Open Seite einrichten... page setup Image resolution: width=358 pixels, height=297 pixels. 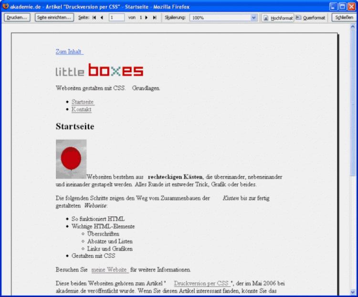(54, 18)
